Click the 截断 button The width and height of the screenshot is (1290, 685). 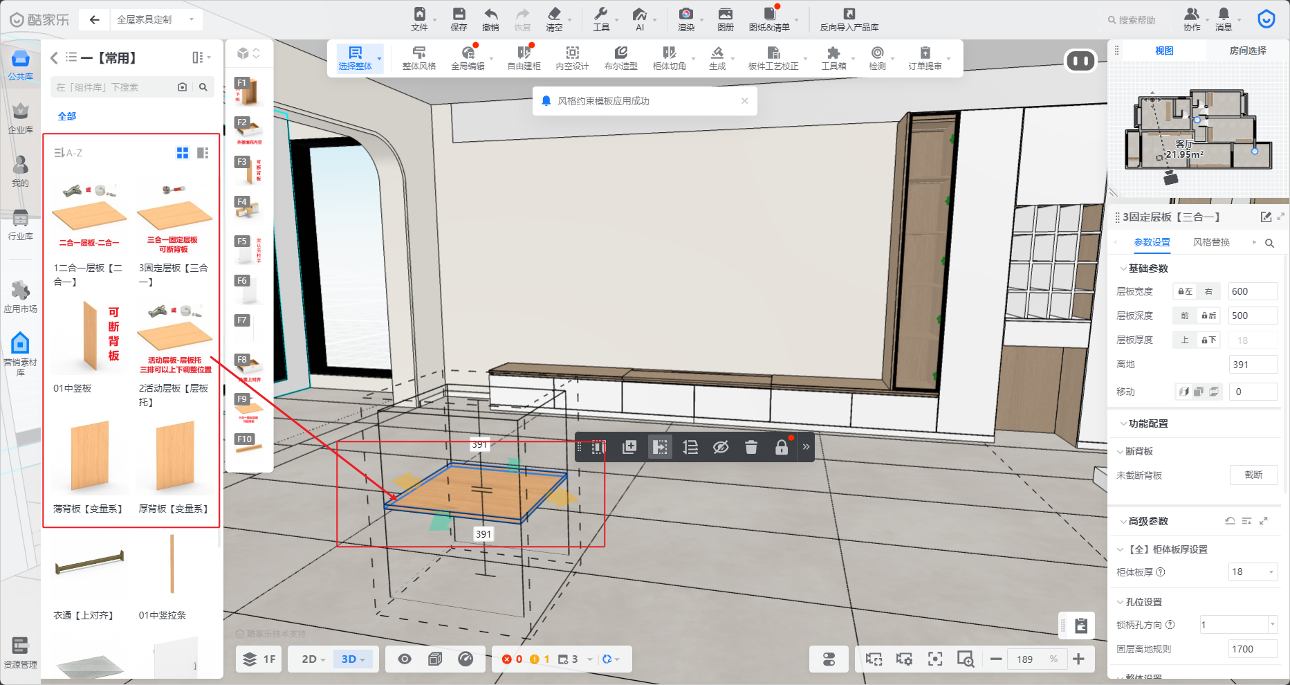(1253, 475)
